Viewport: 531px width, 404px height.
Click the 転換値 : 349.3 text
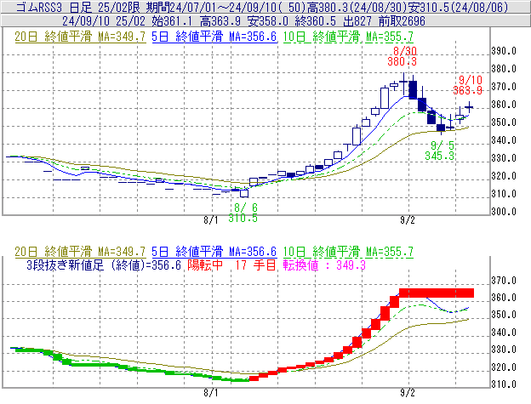(x=324, y=265)
